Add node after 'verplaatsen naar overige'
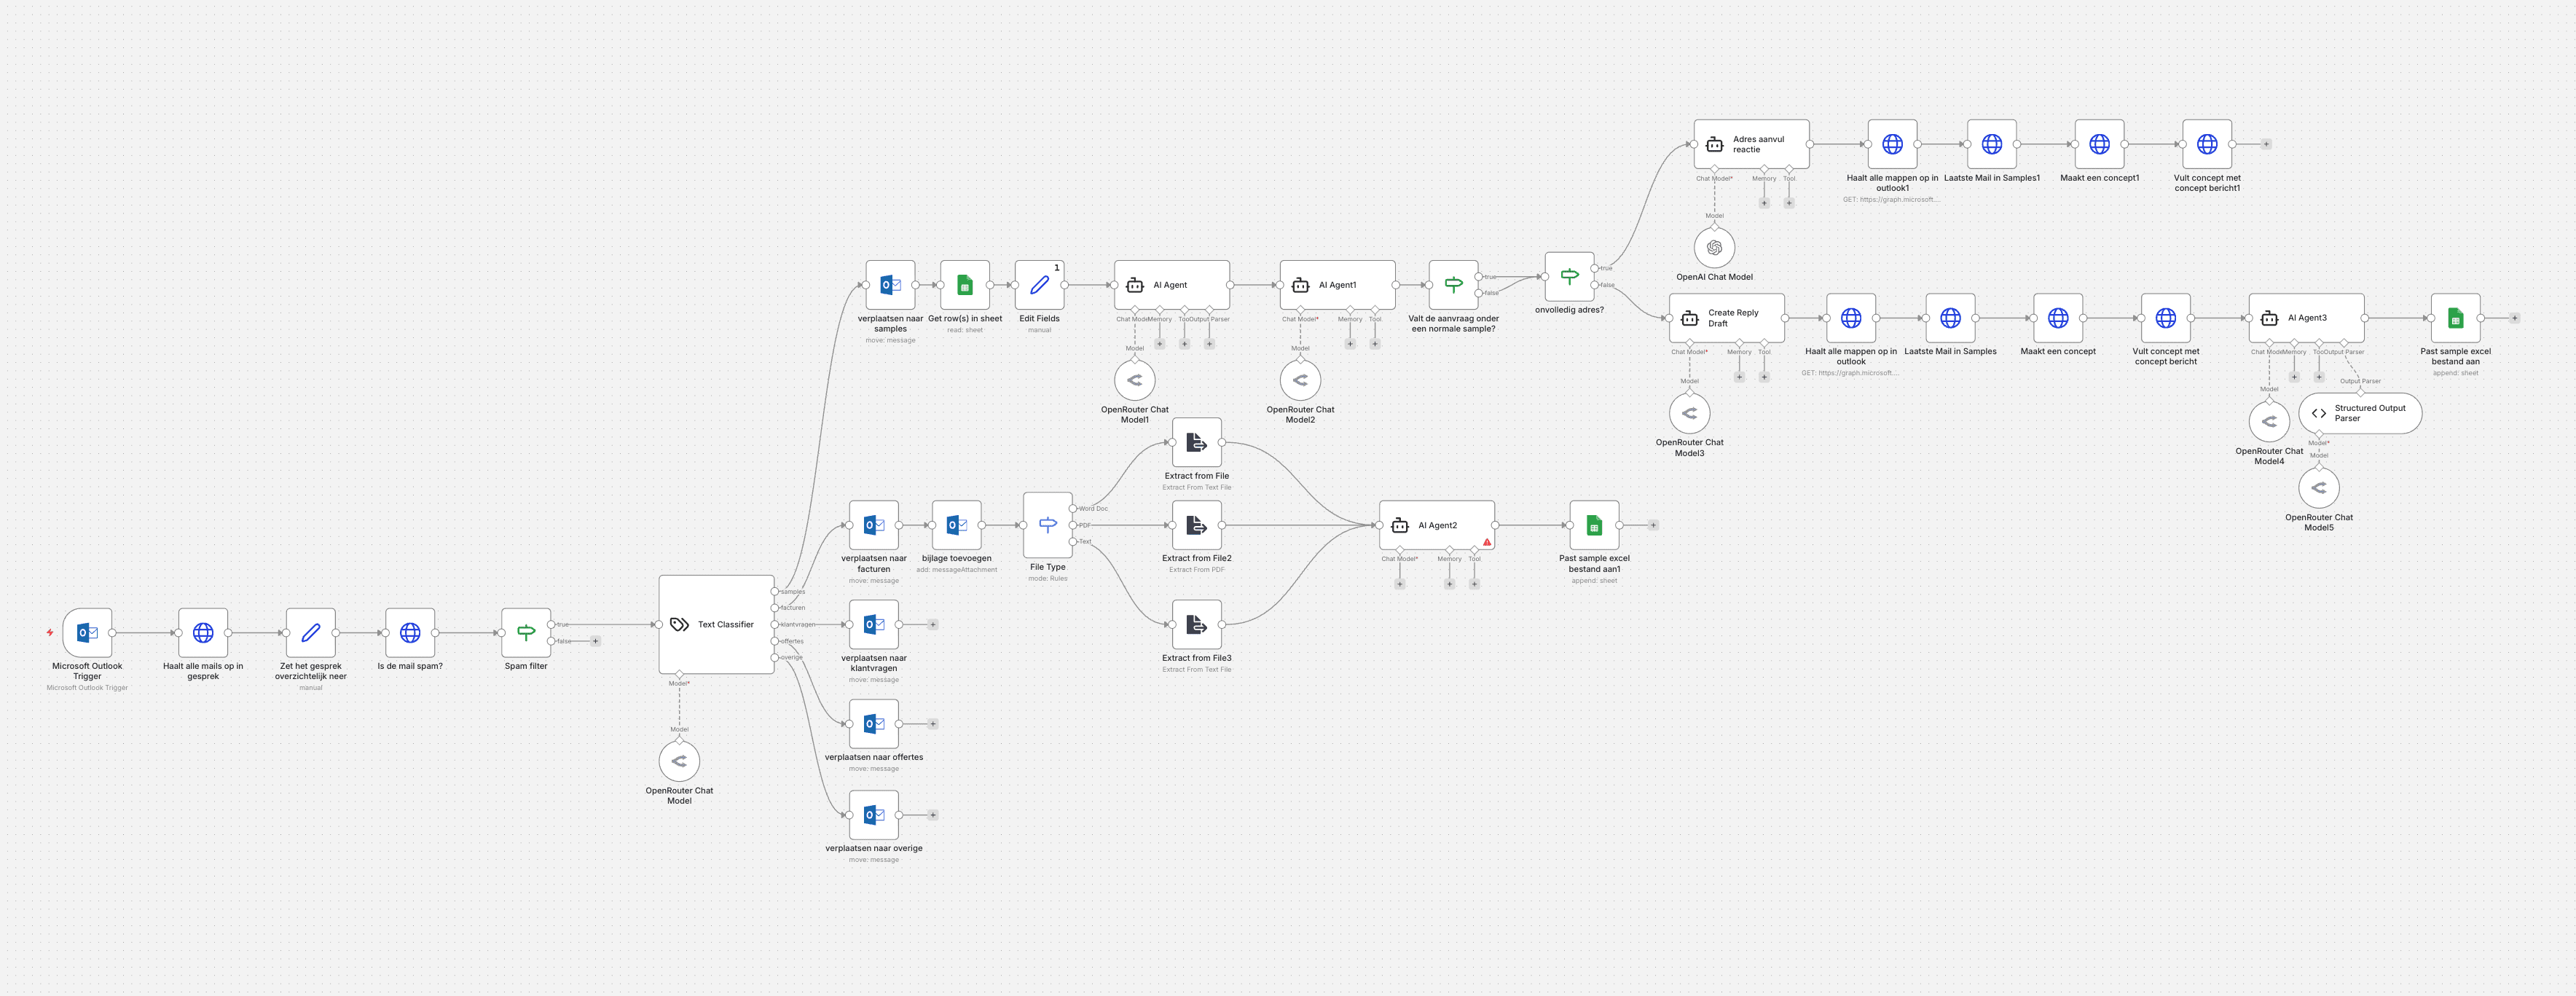 [933, 815]
